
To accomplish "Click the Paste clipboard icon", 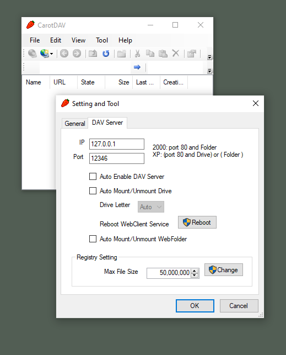I will point(163,54).
